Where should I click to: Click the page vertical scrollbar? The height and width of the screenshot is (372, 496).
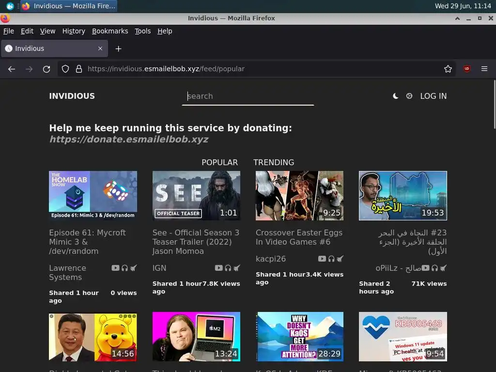[x=495, y=105]
